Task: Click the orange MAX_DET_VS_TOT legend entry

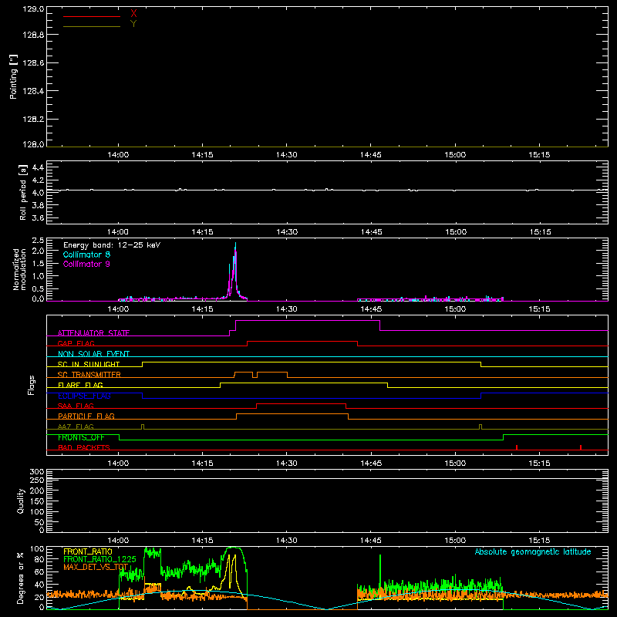Action: pos(96,567)
